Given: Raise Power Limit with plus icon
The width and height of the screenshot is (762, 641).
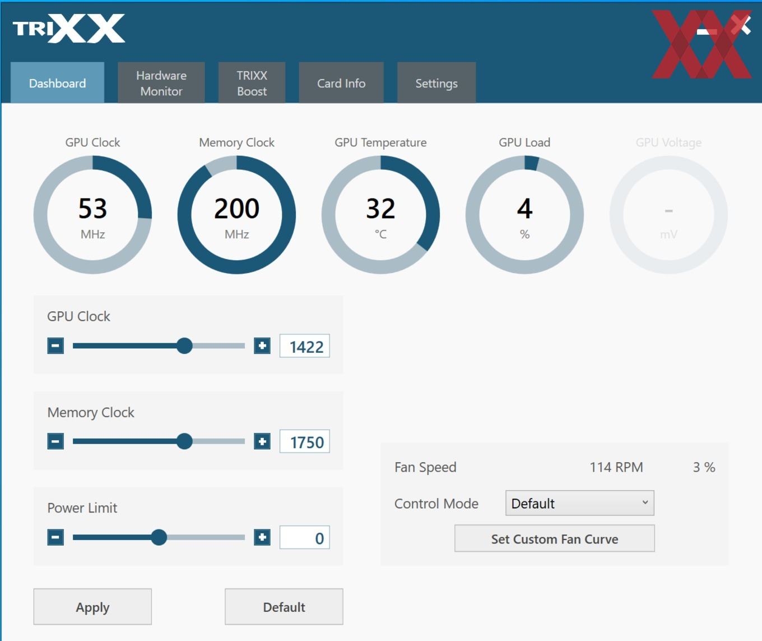Looking at the screenshot, I should [262, 537].
